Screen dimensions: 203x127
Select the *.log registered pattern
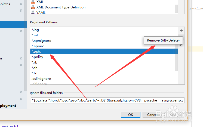(x=35, y=30)
